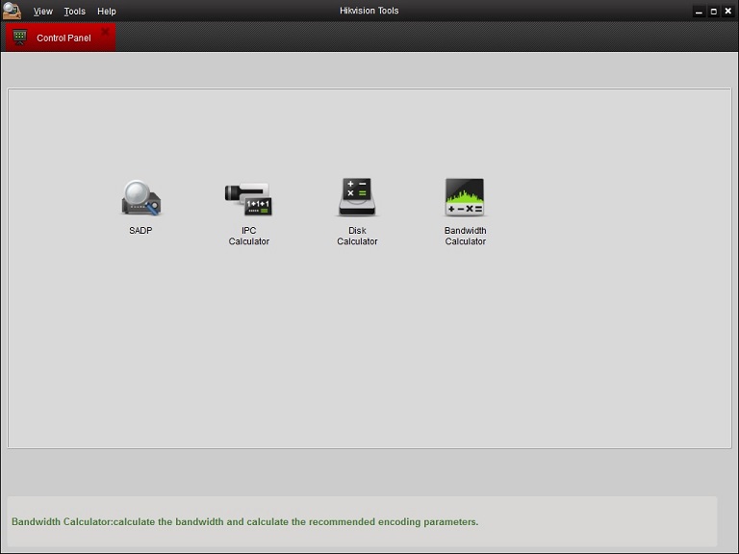Close the Control Panel tab

pos(105,32)
